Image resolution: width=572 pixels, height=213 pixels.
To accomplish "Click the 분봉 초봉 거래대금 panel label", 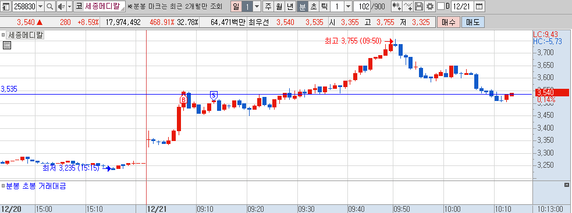I will [35, 186].
